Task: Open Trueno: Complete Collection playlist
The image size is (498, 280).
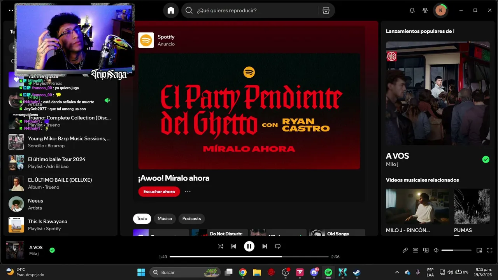Action: click(60, 121)
